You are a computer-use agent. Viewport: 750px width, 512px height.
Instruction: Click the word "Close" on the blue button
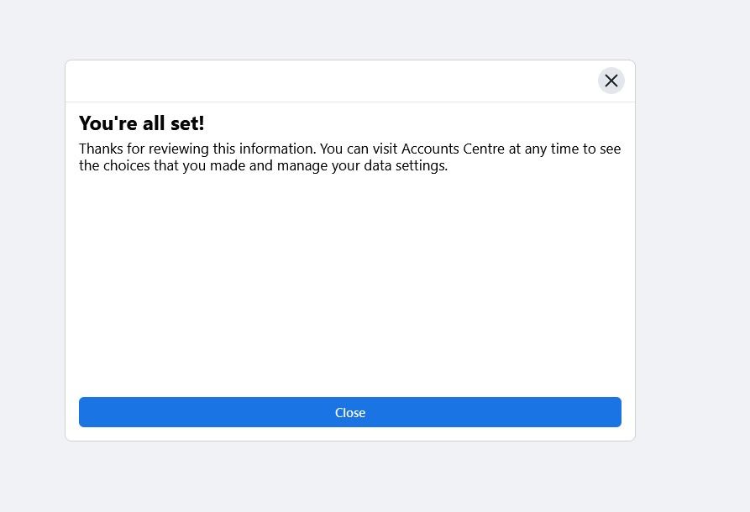pos(350,413)
